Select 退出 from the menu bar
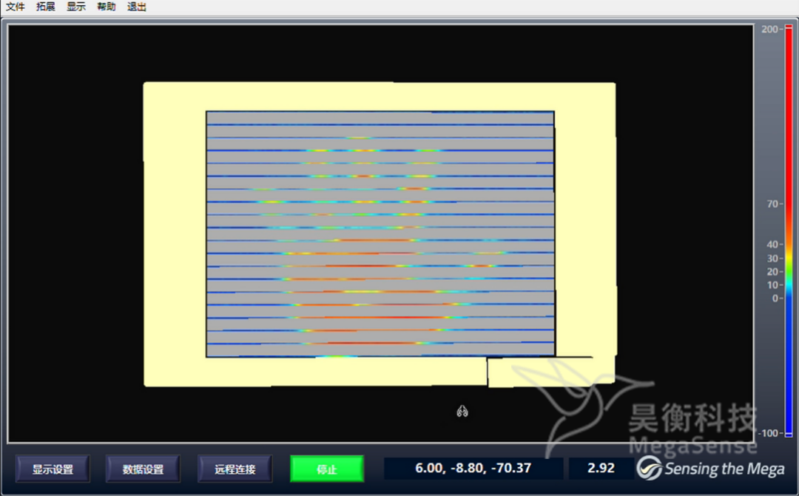 [135, 7]
